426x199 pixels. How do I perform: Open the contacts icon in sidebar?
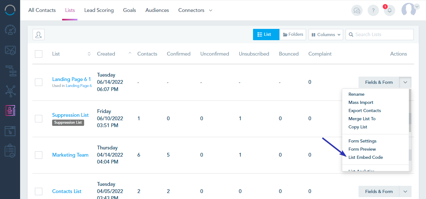click(10, 111)
